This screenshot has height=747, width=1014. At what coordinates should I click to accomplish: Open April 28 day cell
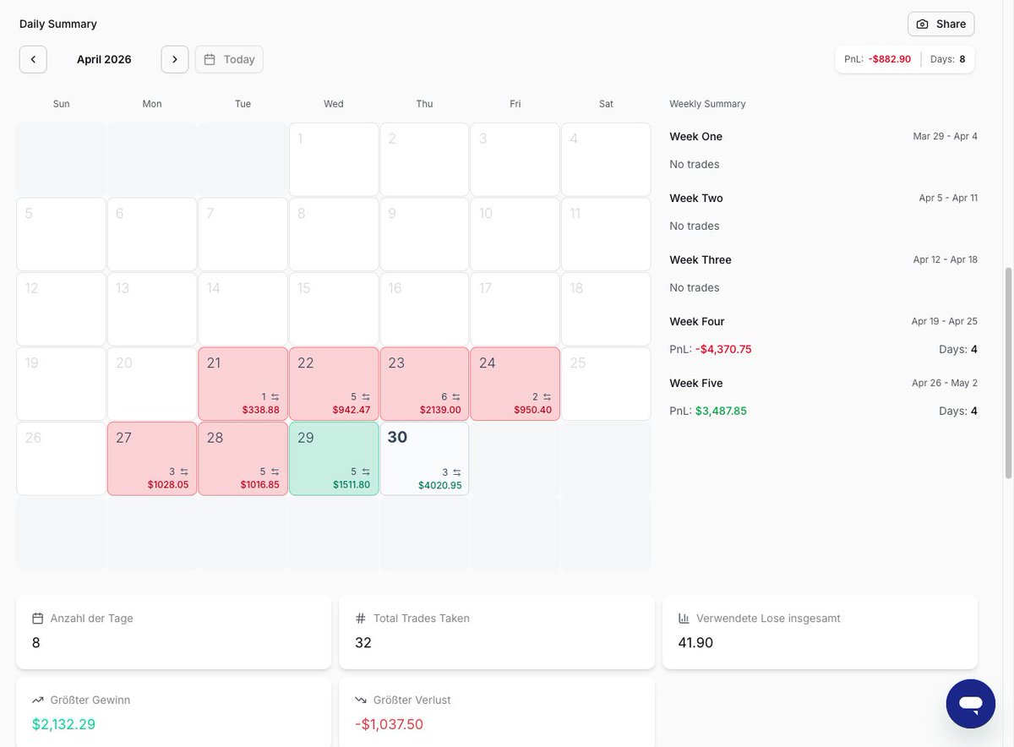243,458
